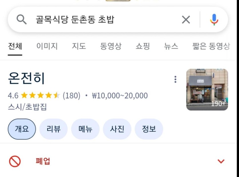
Task: Switch to the 쇼핑 tab
Action: pos(143,46)
